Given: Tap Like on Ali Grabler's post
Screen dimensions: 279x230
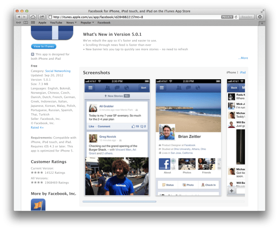Looking at the screenshot, I should 92,126.
